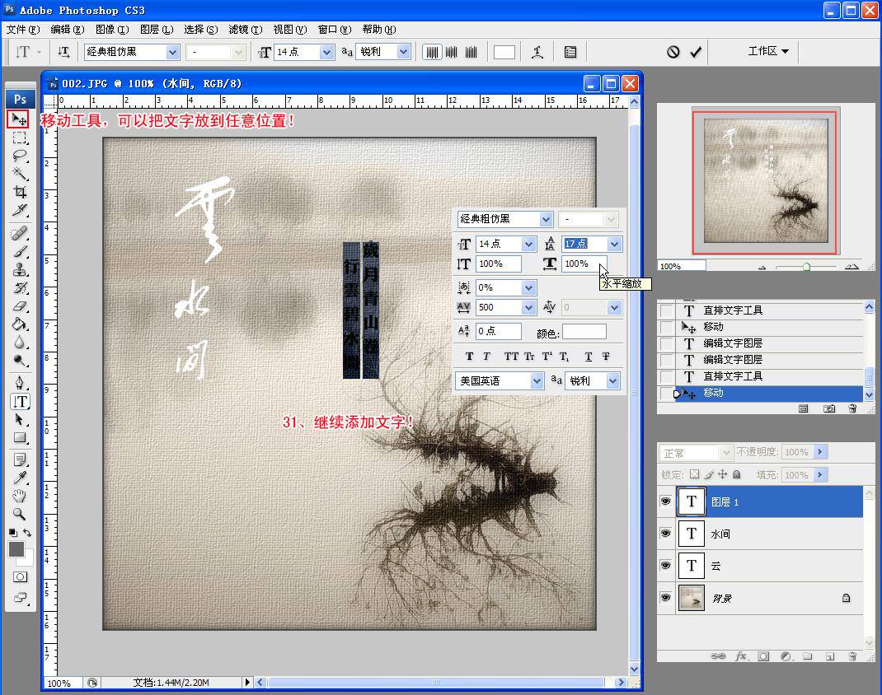882x695 pixels.
Task: Open the font family dropdown in options bar
Action: (172, 52)
